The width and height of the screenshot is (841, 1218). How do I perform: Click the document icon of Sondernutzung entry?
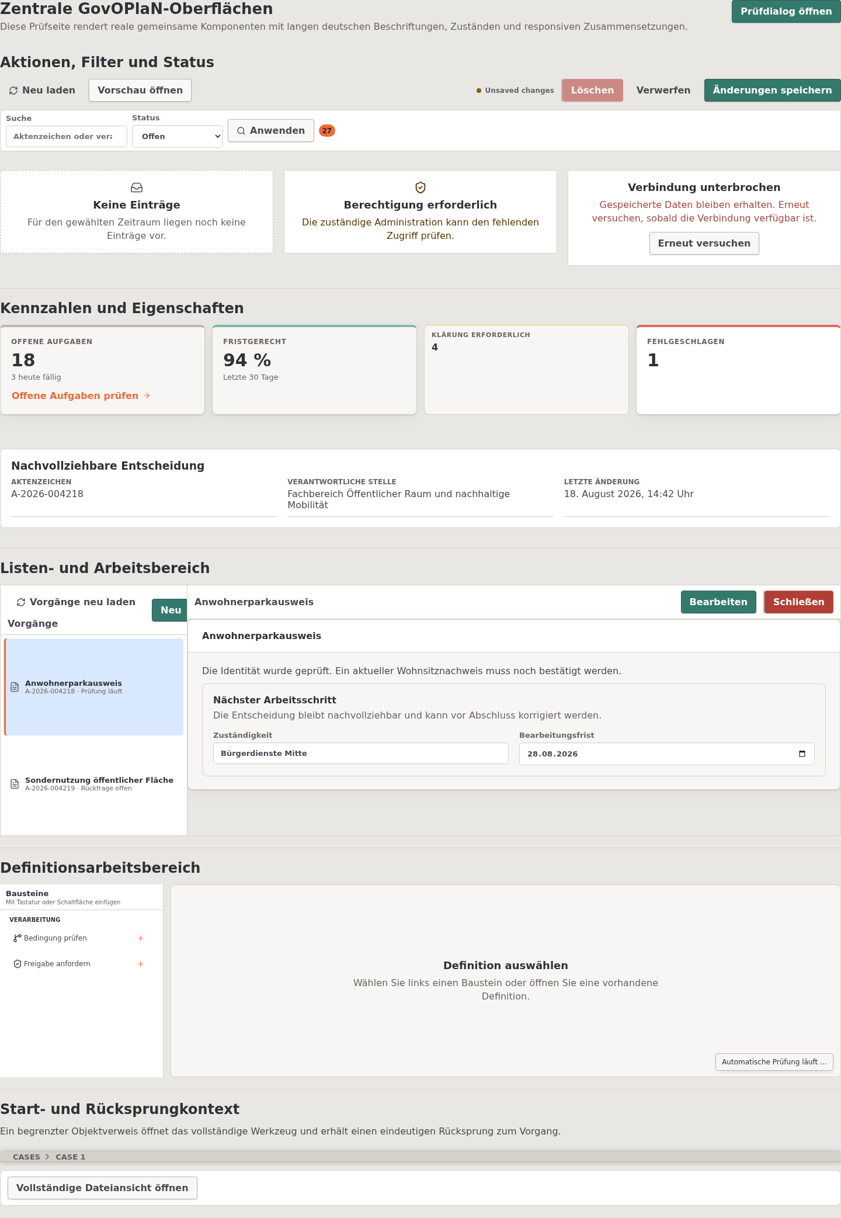tap(15, 784)
